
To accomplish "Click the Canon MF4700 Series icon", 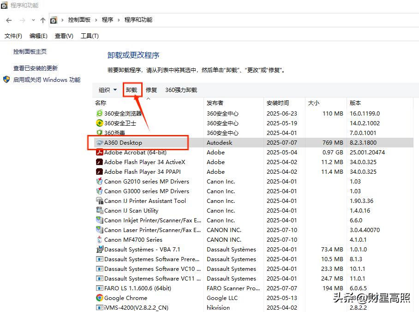I will tap(99, 240).
